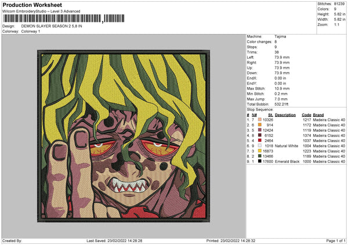This screenshot has width=348, height=245.
Task: Click the 'Printed: 23/02/2022 14:28:32' text
Action: coord(231,240)
